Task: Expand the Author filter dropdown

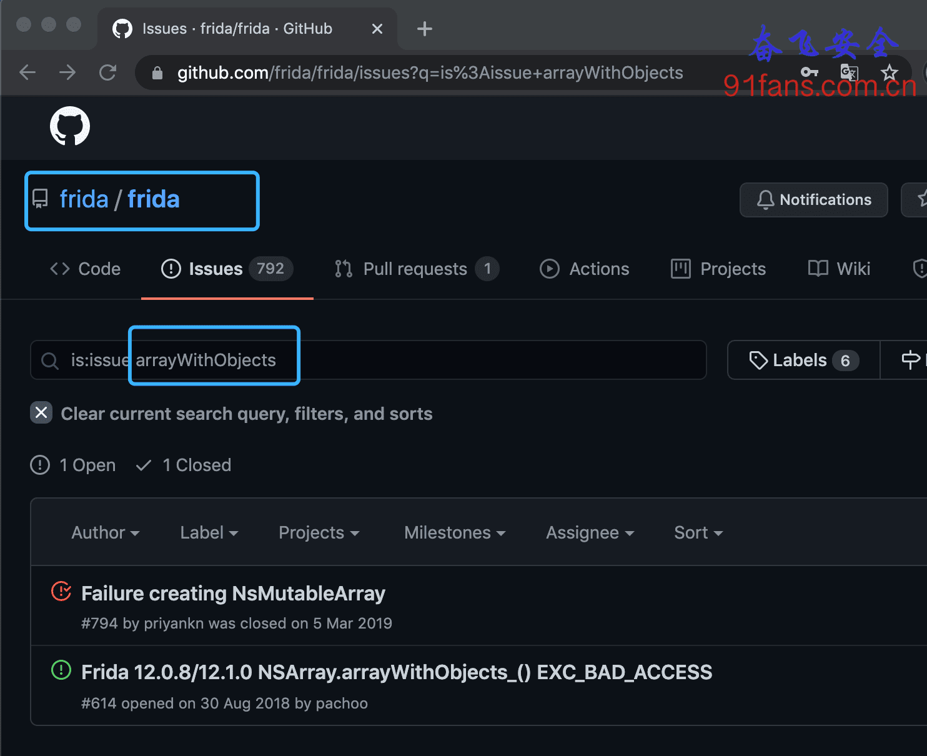Action: [x=105, y=532]
